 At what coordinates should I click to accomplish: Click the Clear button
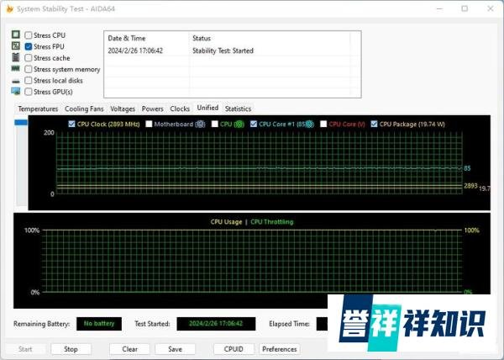coord(129,349)
